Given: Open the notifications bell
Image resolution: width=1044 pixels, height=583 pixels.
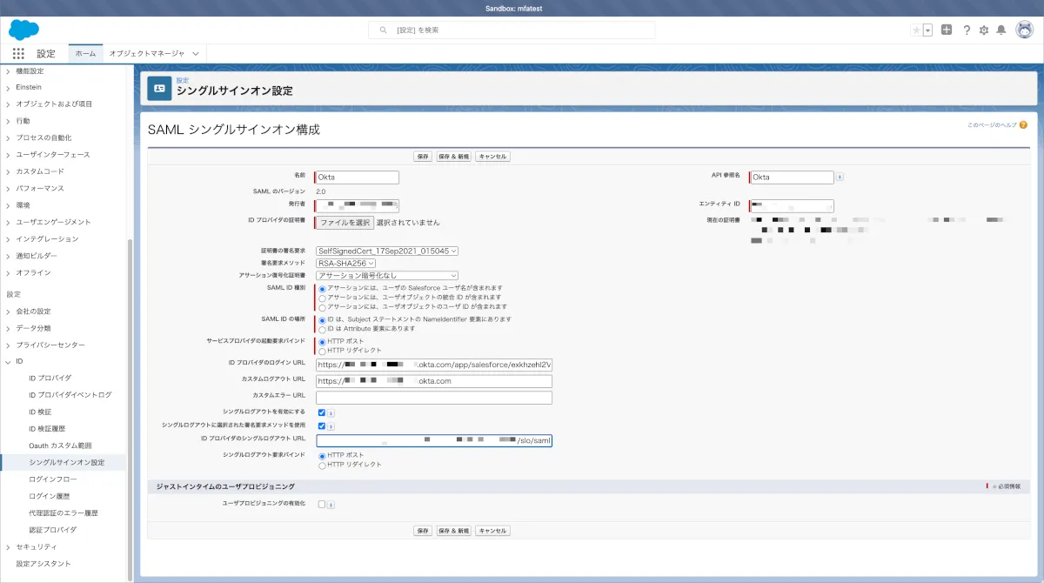Looking at the screenshot, I should 1001,30.
